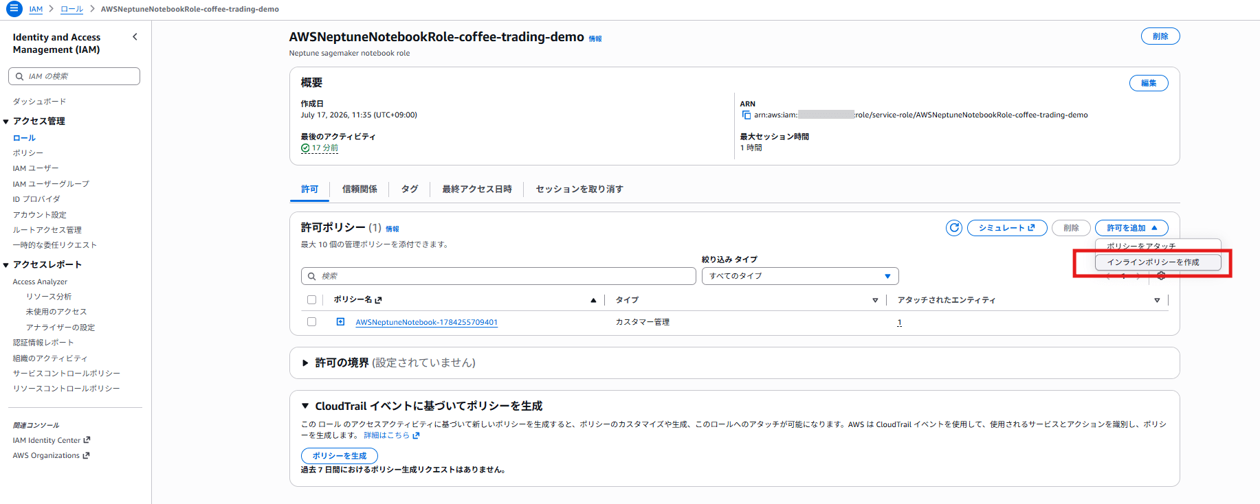The width and height of the screenshot is (1260, 504).
Task: Choose インラインポリシーを作成 from the menu
Action: [1158, 262]
